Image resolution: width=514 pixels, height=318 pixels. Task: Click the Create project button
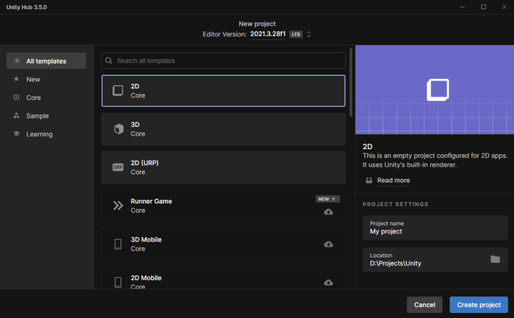pyautogui.click(x=479, y=305)
